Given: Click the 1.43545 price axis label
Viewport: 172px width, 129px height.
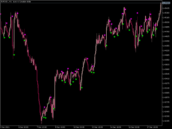Looking at the screenshot, I should tap(166, 74).
